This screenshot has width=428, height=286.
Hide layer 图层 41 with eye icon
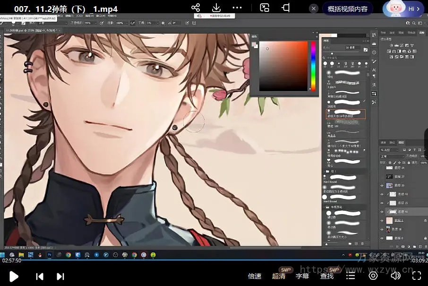tap(382, 212)
